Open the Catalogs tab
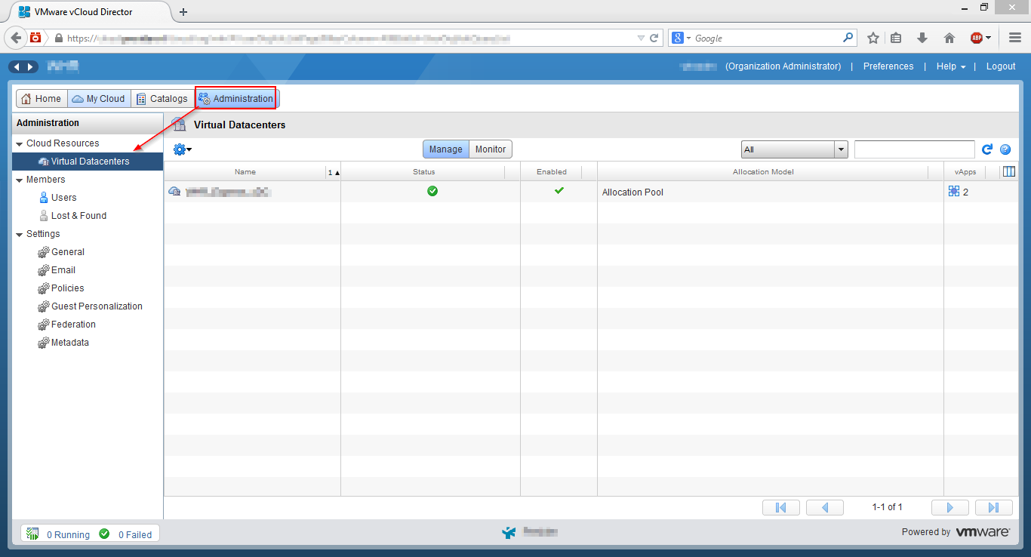Viewport: 1031px width, 557px height. point(162,98)
